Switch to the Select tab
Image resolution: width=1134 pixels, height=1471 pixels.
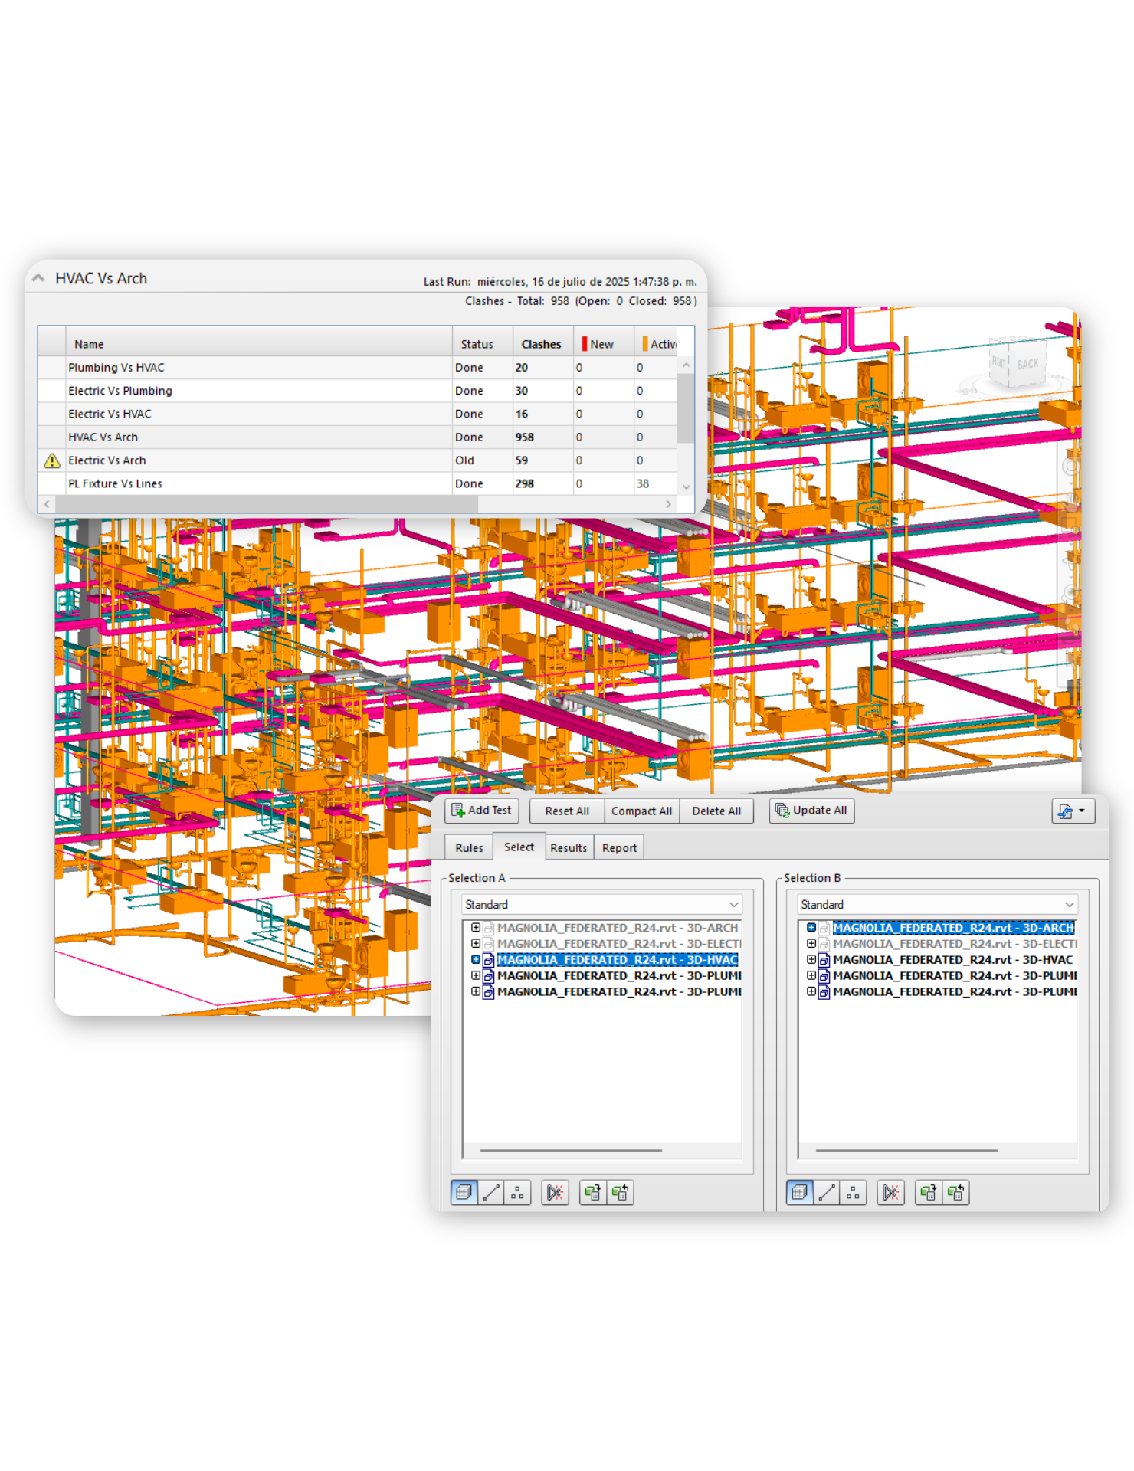tap(519, 847)
